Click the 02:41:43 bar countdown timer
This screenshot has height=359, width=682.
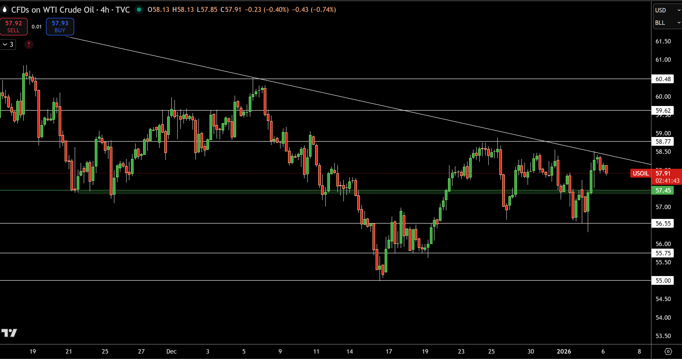click(667, 181)
